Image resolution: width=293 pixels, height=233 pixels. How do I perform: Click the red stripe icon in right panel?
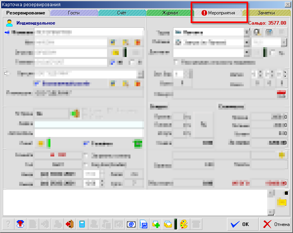click(x=281, y=92)
